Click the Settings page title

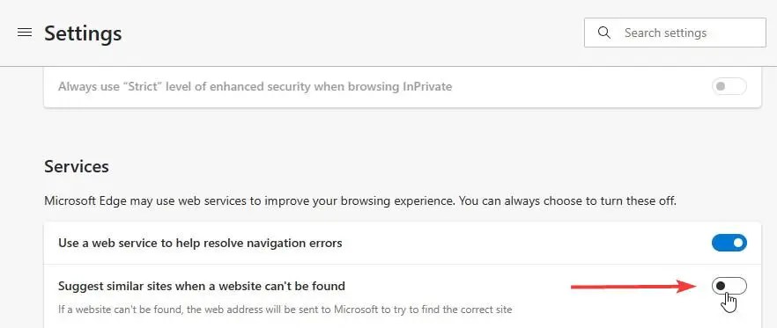[x=83, y=33]
